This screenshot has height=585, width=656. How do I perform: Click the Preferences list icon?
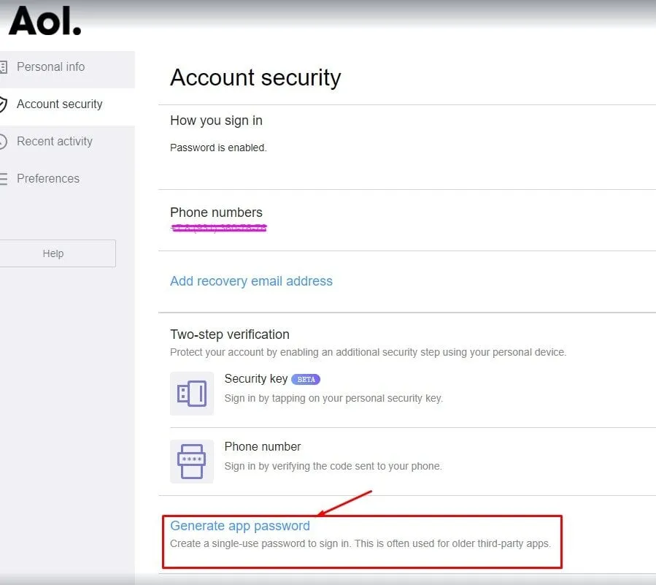(x=4, y=179)
